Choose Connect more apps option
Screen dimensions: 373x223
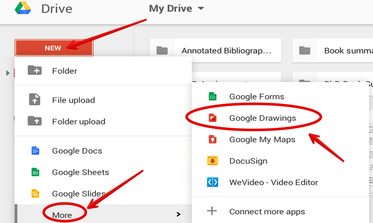click(280, 211)
